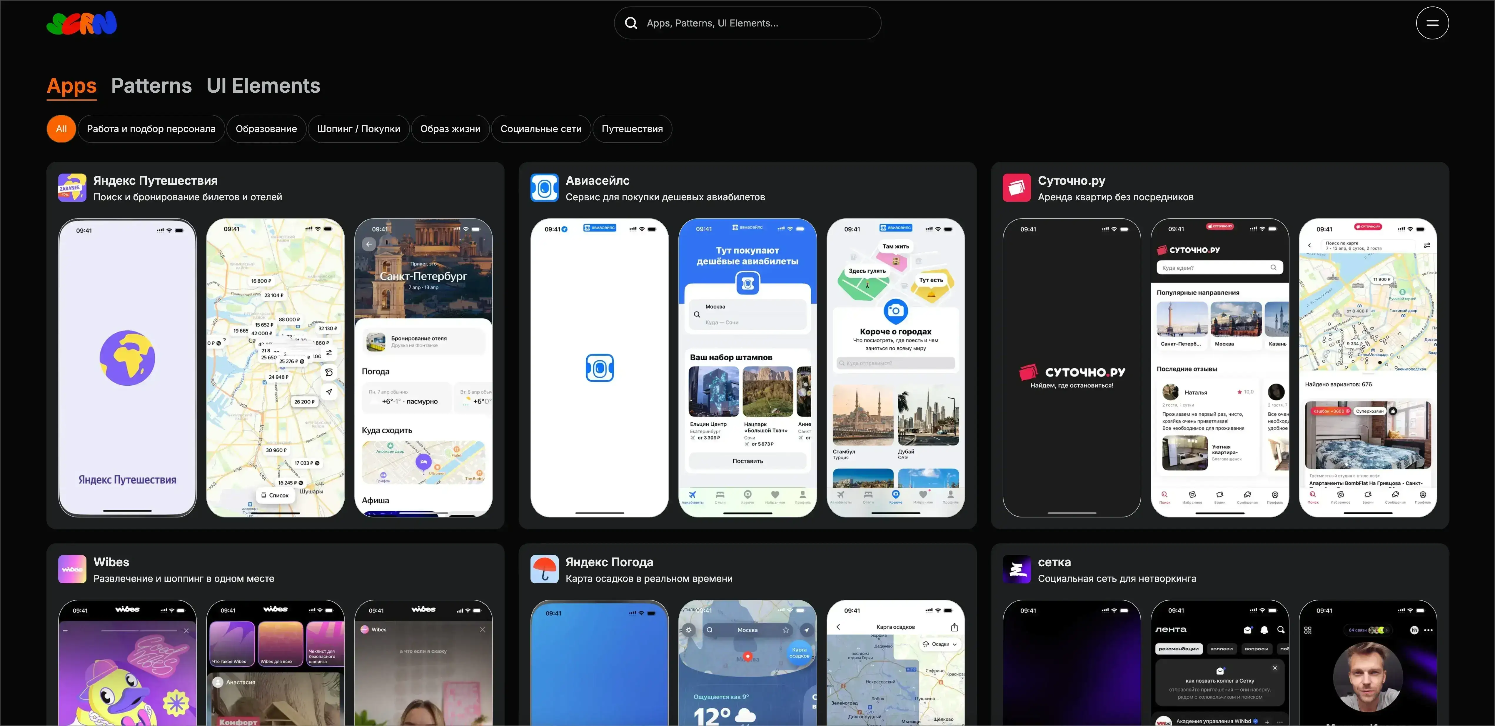This screenshot has height=726, width=1495.
Task: Click description Социальная сеть для нетворкинга
Action: (x=1117, y=579)
